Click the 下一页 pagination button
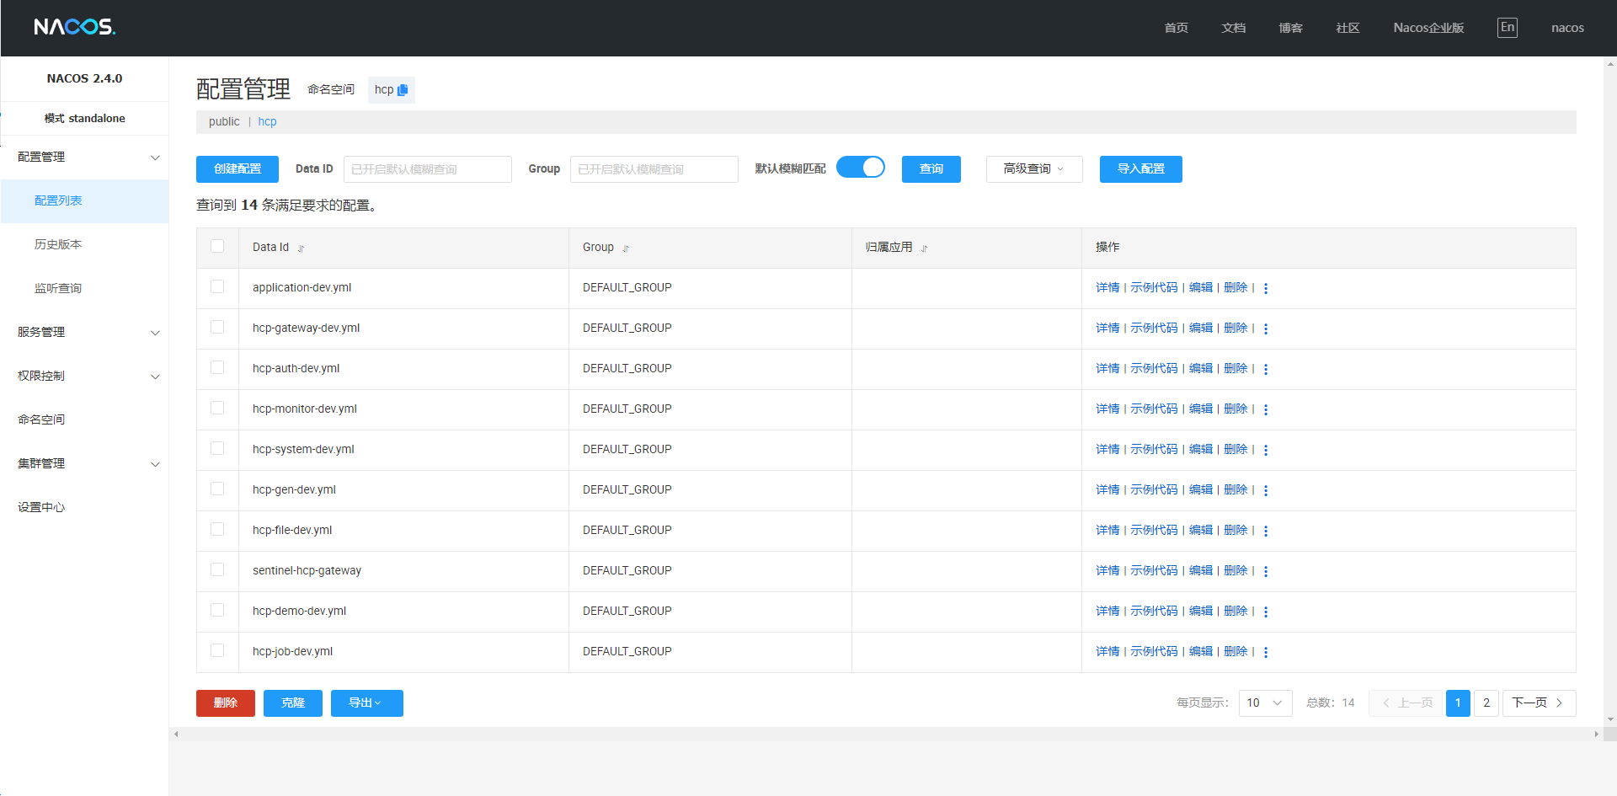 click(1540, 703)
